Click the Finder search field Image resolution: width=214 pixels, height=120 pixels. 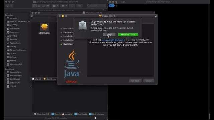tap(96, 6)
